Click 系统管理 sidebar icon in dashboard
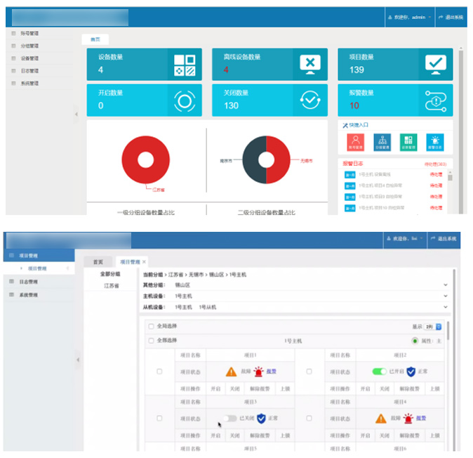 point(13,83)
